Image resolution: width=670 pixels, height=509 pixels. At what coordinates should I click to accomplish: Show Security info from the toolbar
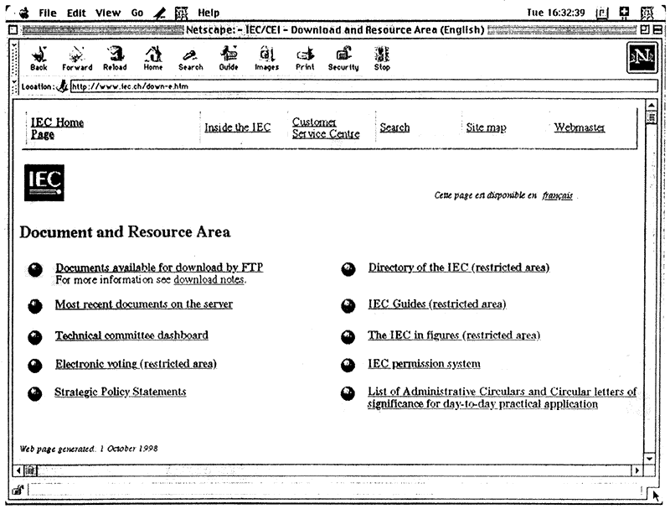click(343, 58)
